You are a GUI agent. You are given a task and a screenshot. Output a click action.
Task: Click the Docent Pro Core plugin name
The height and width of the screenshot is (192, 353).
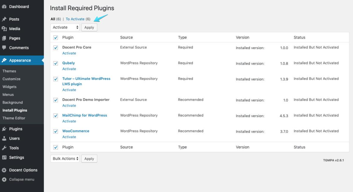(77, 47)
